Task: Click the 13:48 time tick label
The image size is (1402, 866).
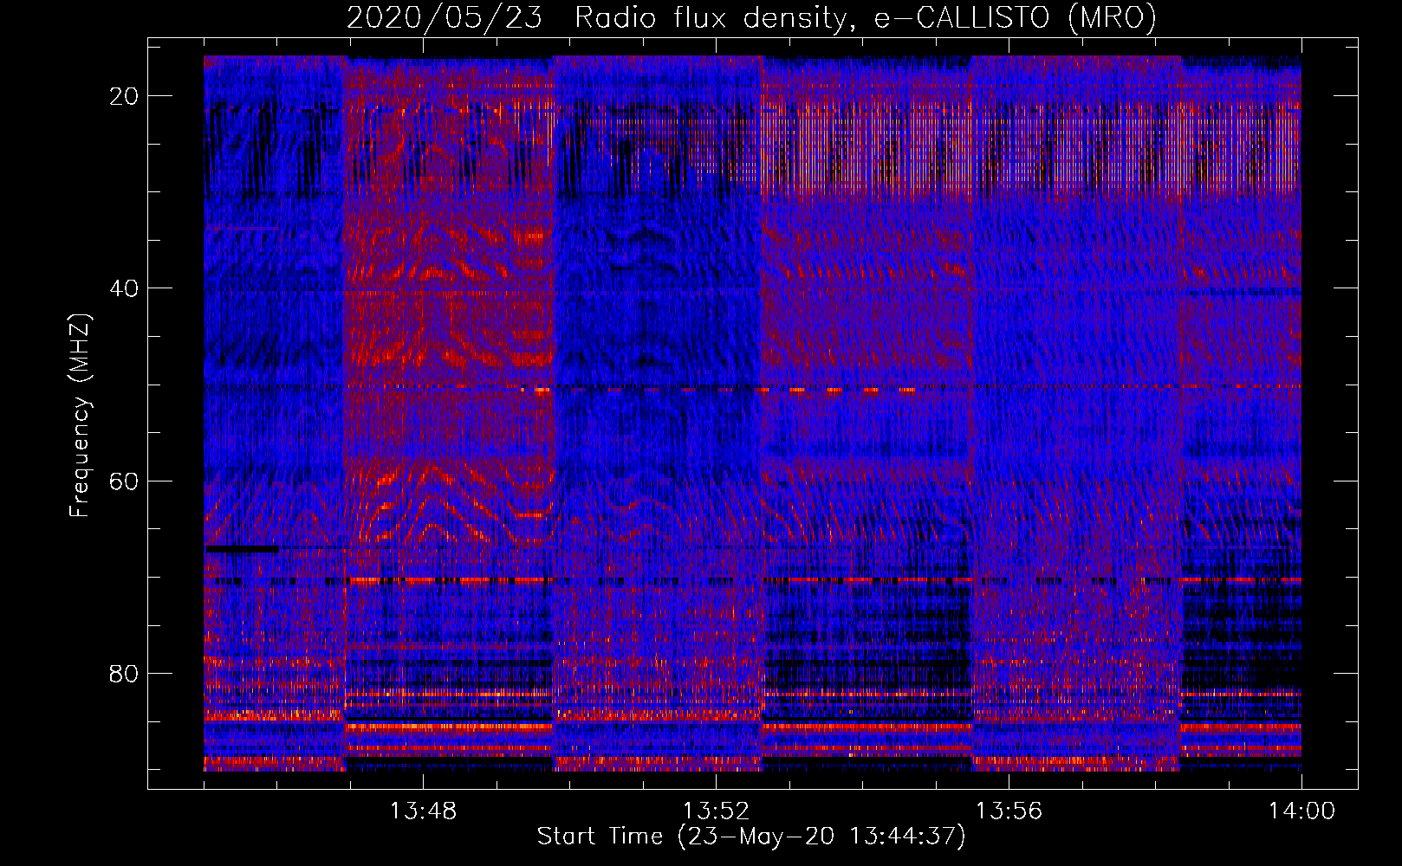Action: tap(423, 811)
